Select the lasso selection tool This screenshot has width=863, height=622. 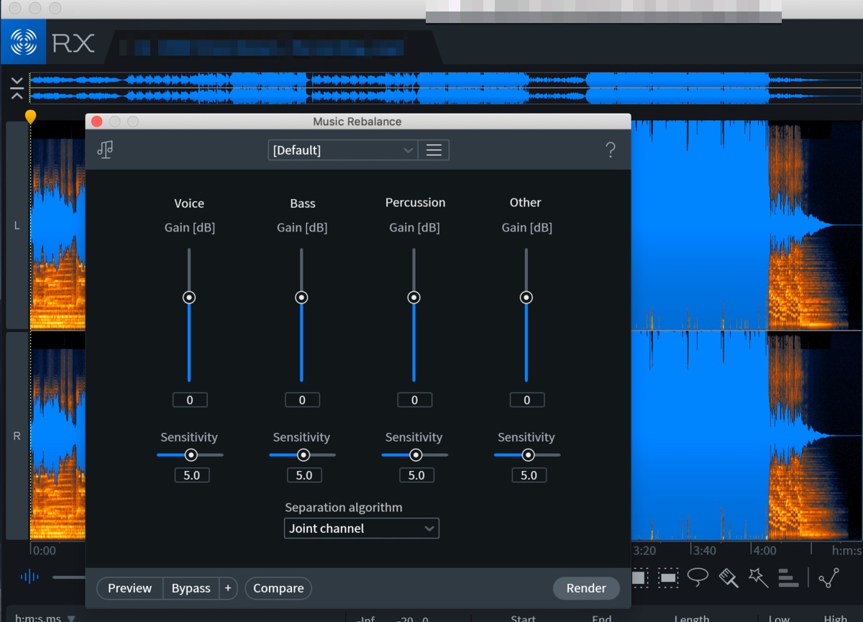pos(698,577)
